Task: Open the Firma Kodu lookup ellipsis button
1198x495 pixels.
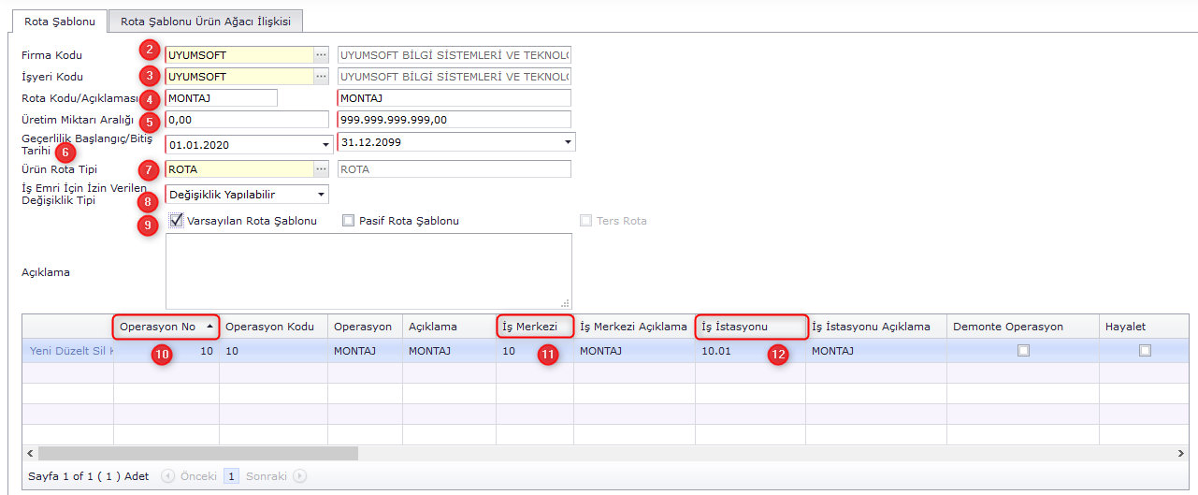Action: click(321, 55)
